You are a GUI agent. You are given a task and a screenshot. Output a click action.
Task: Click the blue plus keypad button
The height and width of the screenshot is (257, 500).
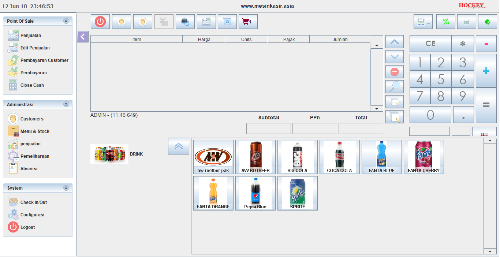[x=486, y=71]
